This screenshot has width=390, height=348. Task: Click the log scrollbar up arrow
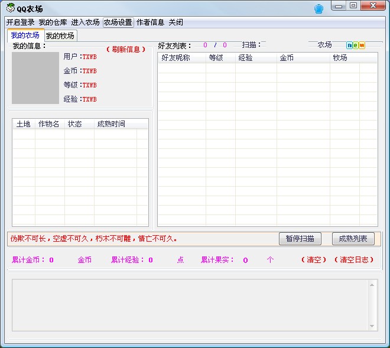tap(372, 285)
